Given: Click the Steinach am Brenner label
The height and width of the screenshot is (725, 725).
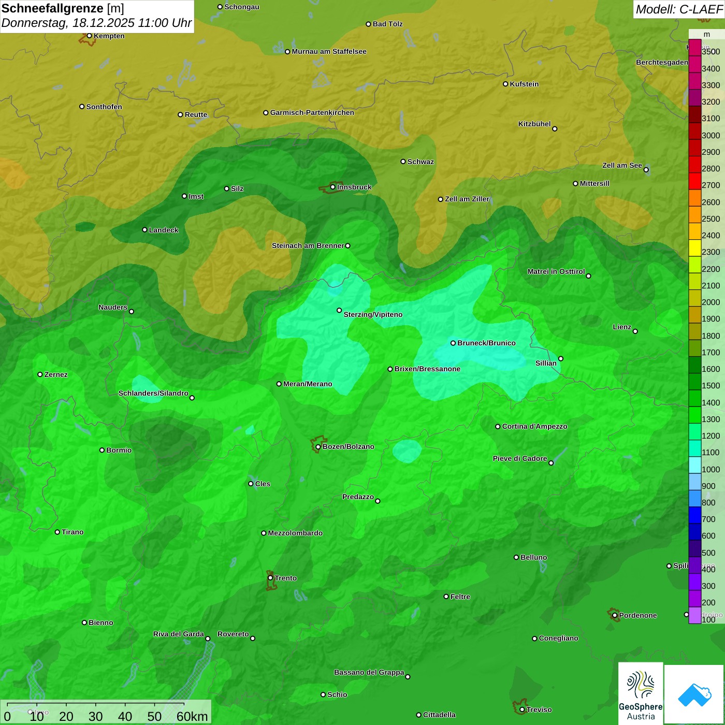Looking at the screenshot, I should [x=308, y=246].
